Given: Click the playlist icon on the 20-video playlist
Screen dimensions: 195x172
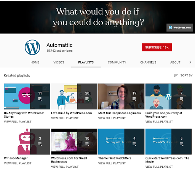Looking at the screenshot, I should coord(87,99).
